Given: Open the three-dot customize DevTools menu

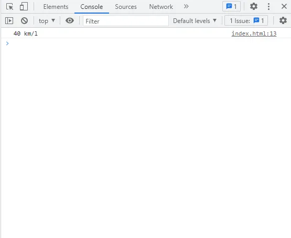Looking at the screenshot, I should tap(268, 7).
